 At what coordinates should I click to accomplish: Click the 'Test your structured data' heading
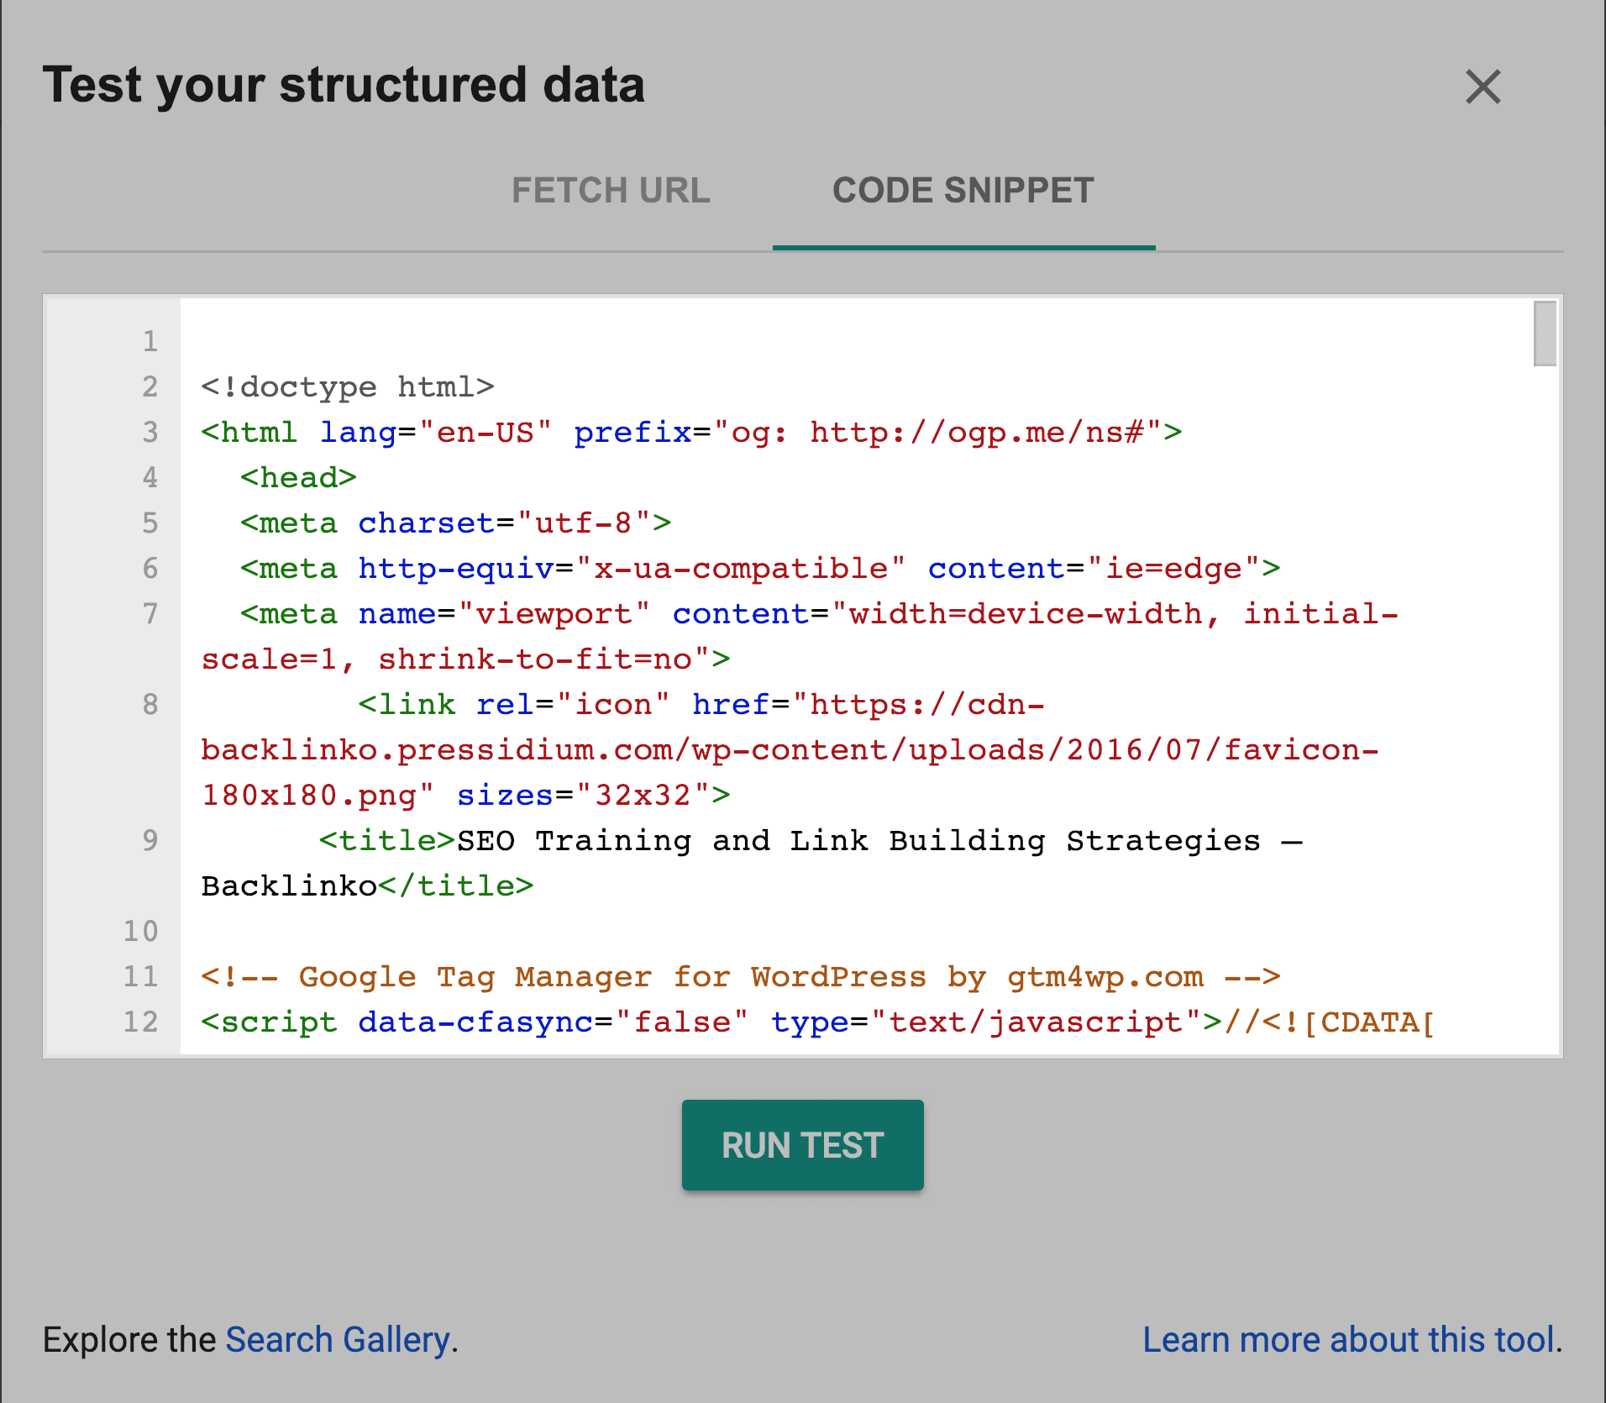coord(344,85)
